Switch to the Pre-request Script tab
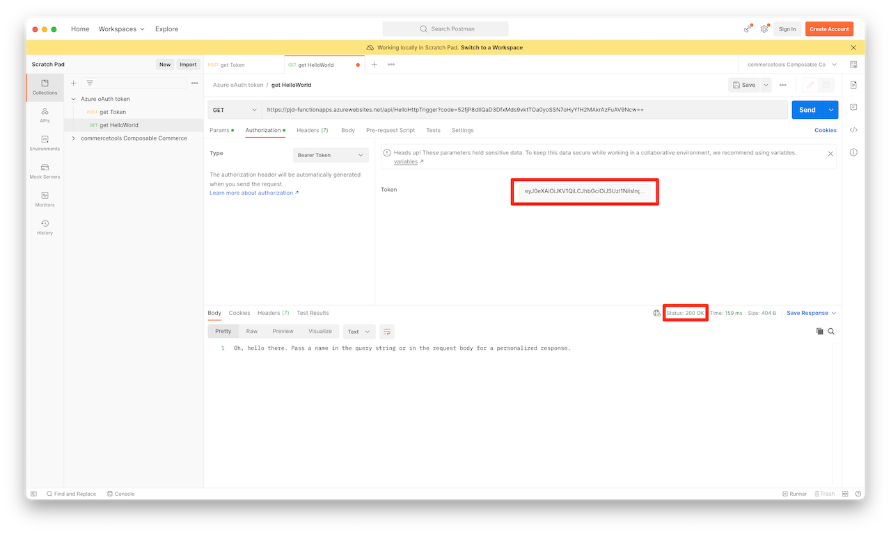The width and height of the screenshot is (891, 534). 391,130
